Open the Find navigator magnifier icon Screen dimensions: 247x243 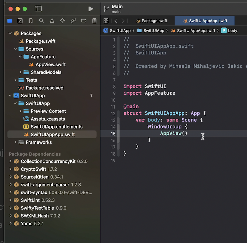click(x=41, y=21)
